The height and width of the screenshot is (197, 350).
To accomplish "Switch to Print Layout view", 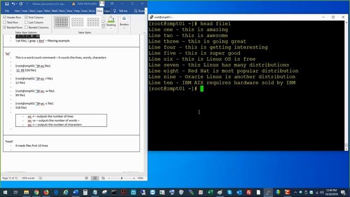I will tap(95, 178).
